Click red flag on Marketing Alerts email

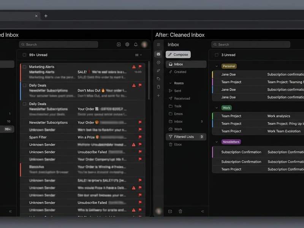[140, 66]
